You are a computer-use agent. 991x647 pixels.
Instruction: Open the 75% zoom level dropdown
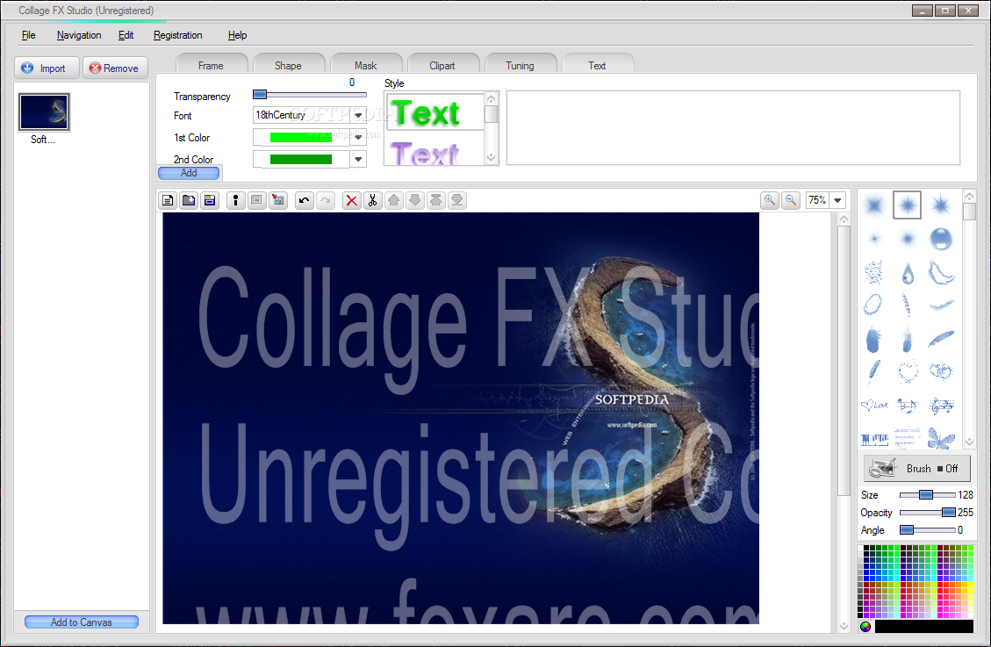point(837,200)
